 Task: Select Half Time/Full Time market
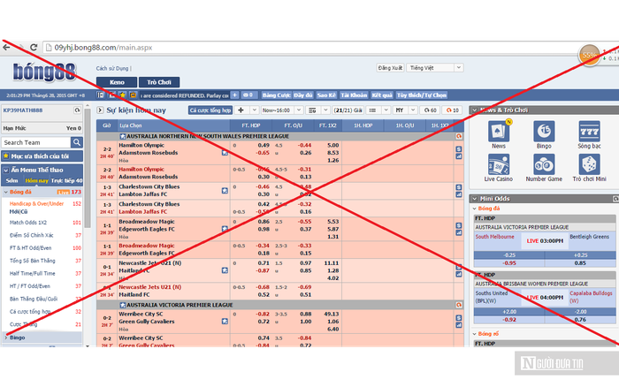coord(33,273)
